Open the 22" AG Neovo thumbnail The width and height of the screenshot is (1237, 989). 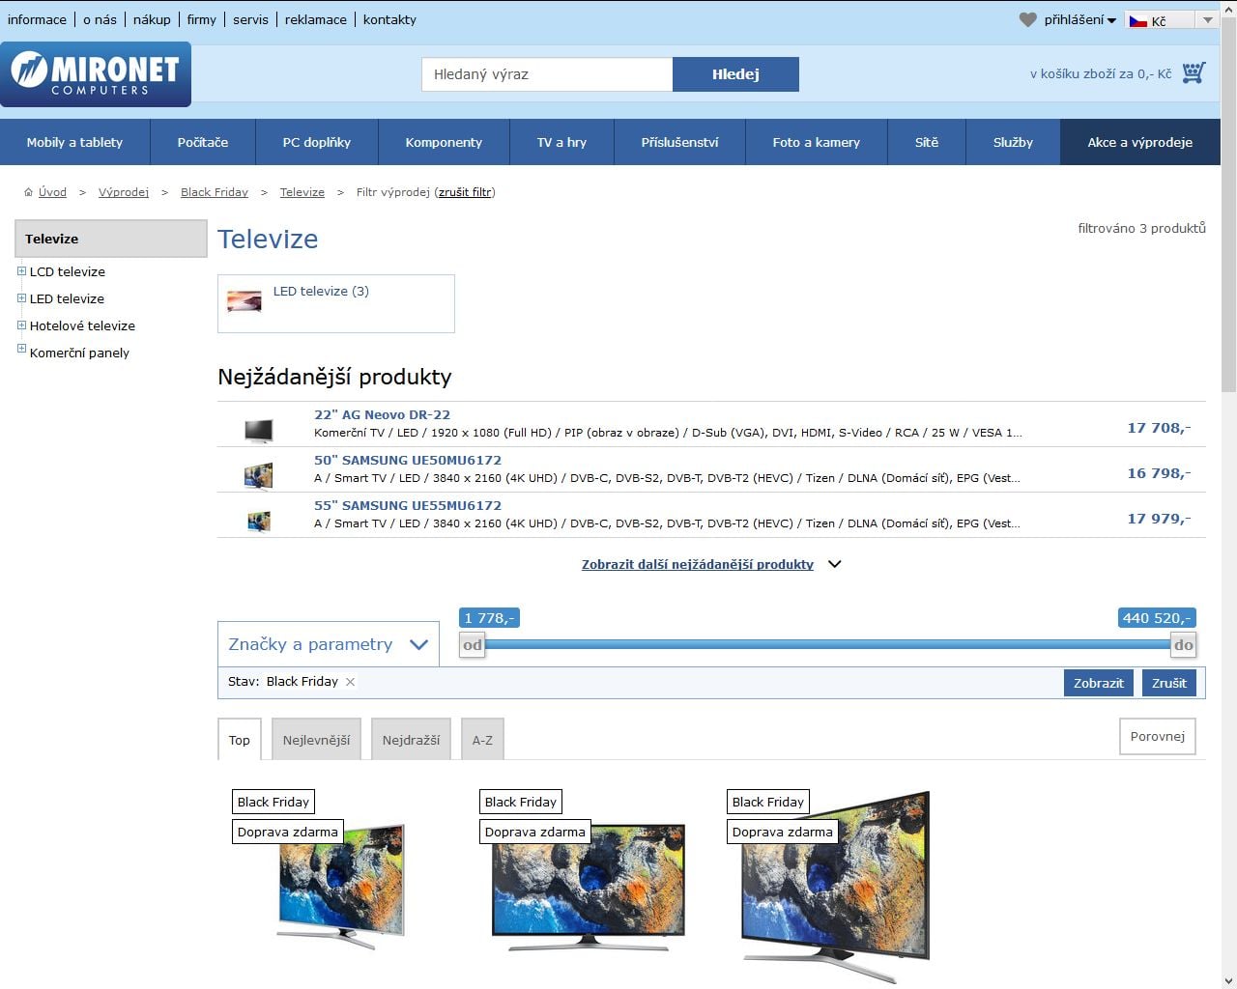[258, 430]
